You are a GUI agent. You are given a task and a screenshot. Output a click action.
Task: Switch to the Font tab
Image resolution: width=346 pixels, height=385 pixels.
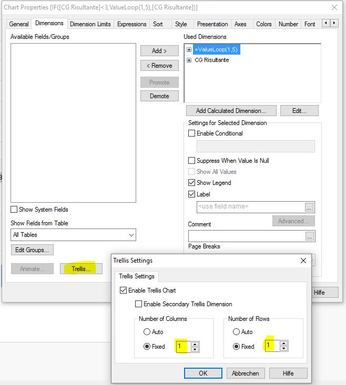(310, 24)
